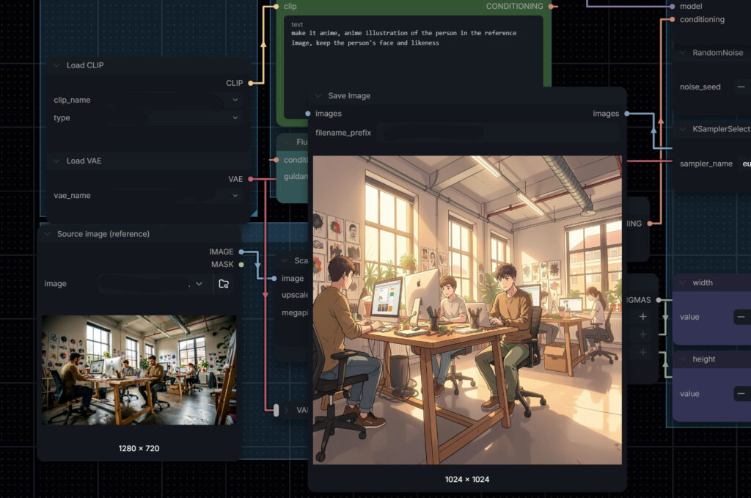Click the plus button beside SIGMAS
This screenshot has height=498, width=751.
tap(642, 317)
